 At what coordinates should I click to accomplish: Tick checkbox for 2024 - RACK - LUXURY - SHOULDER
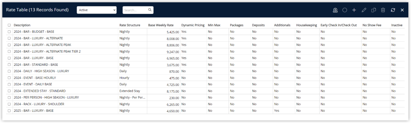click(x=9, y=104)
